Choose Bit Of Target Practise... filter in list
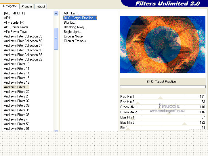208x156 pixels. (80, 18)
